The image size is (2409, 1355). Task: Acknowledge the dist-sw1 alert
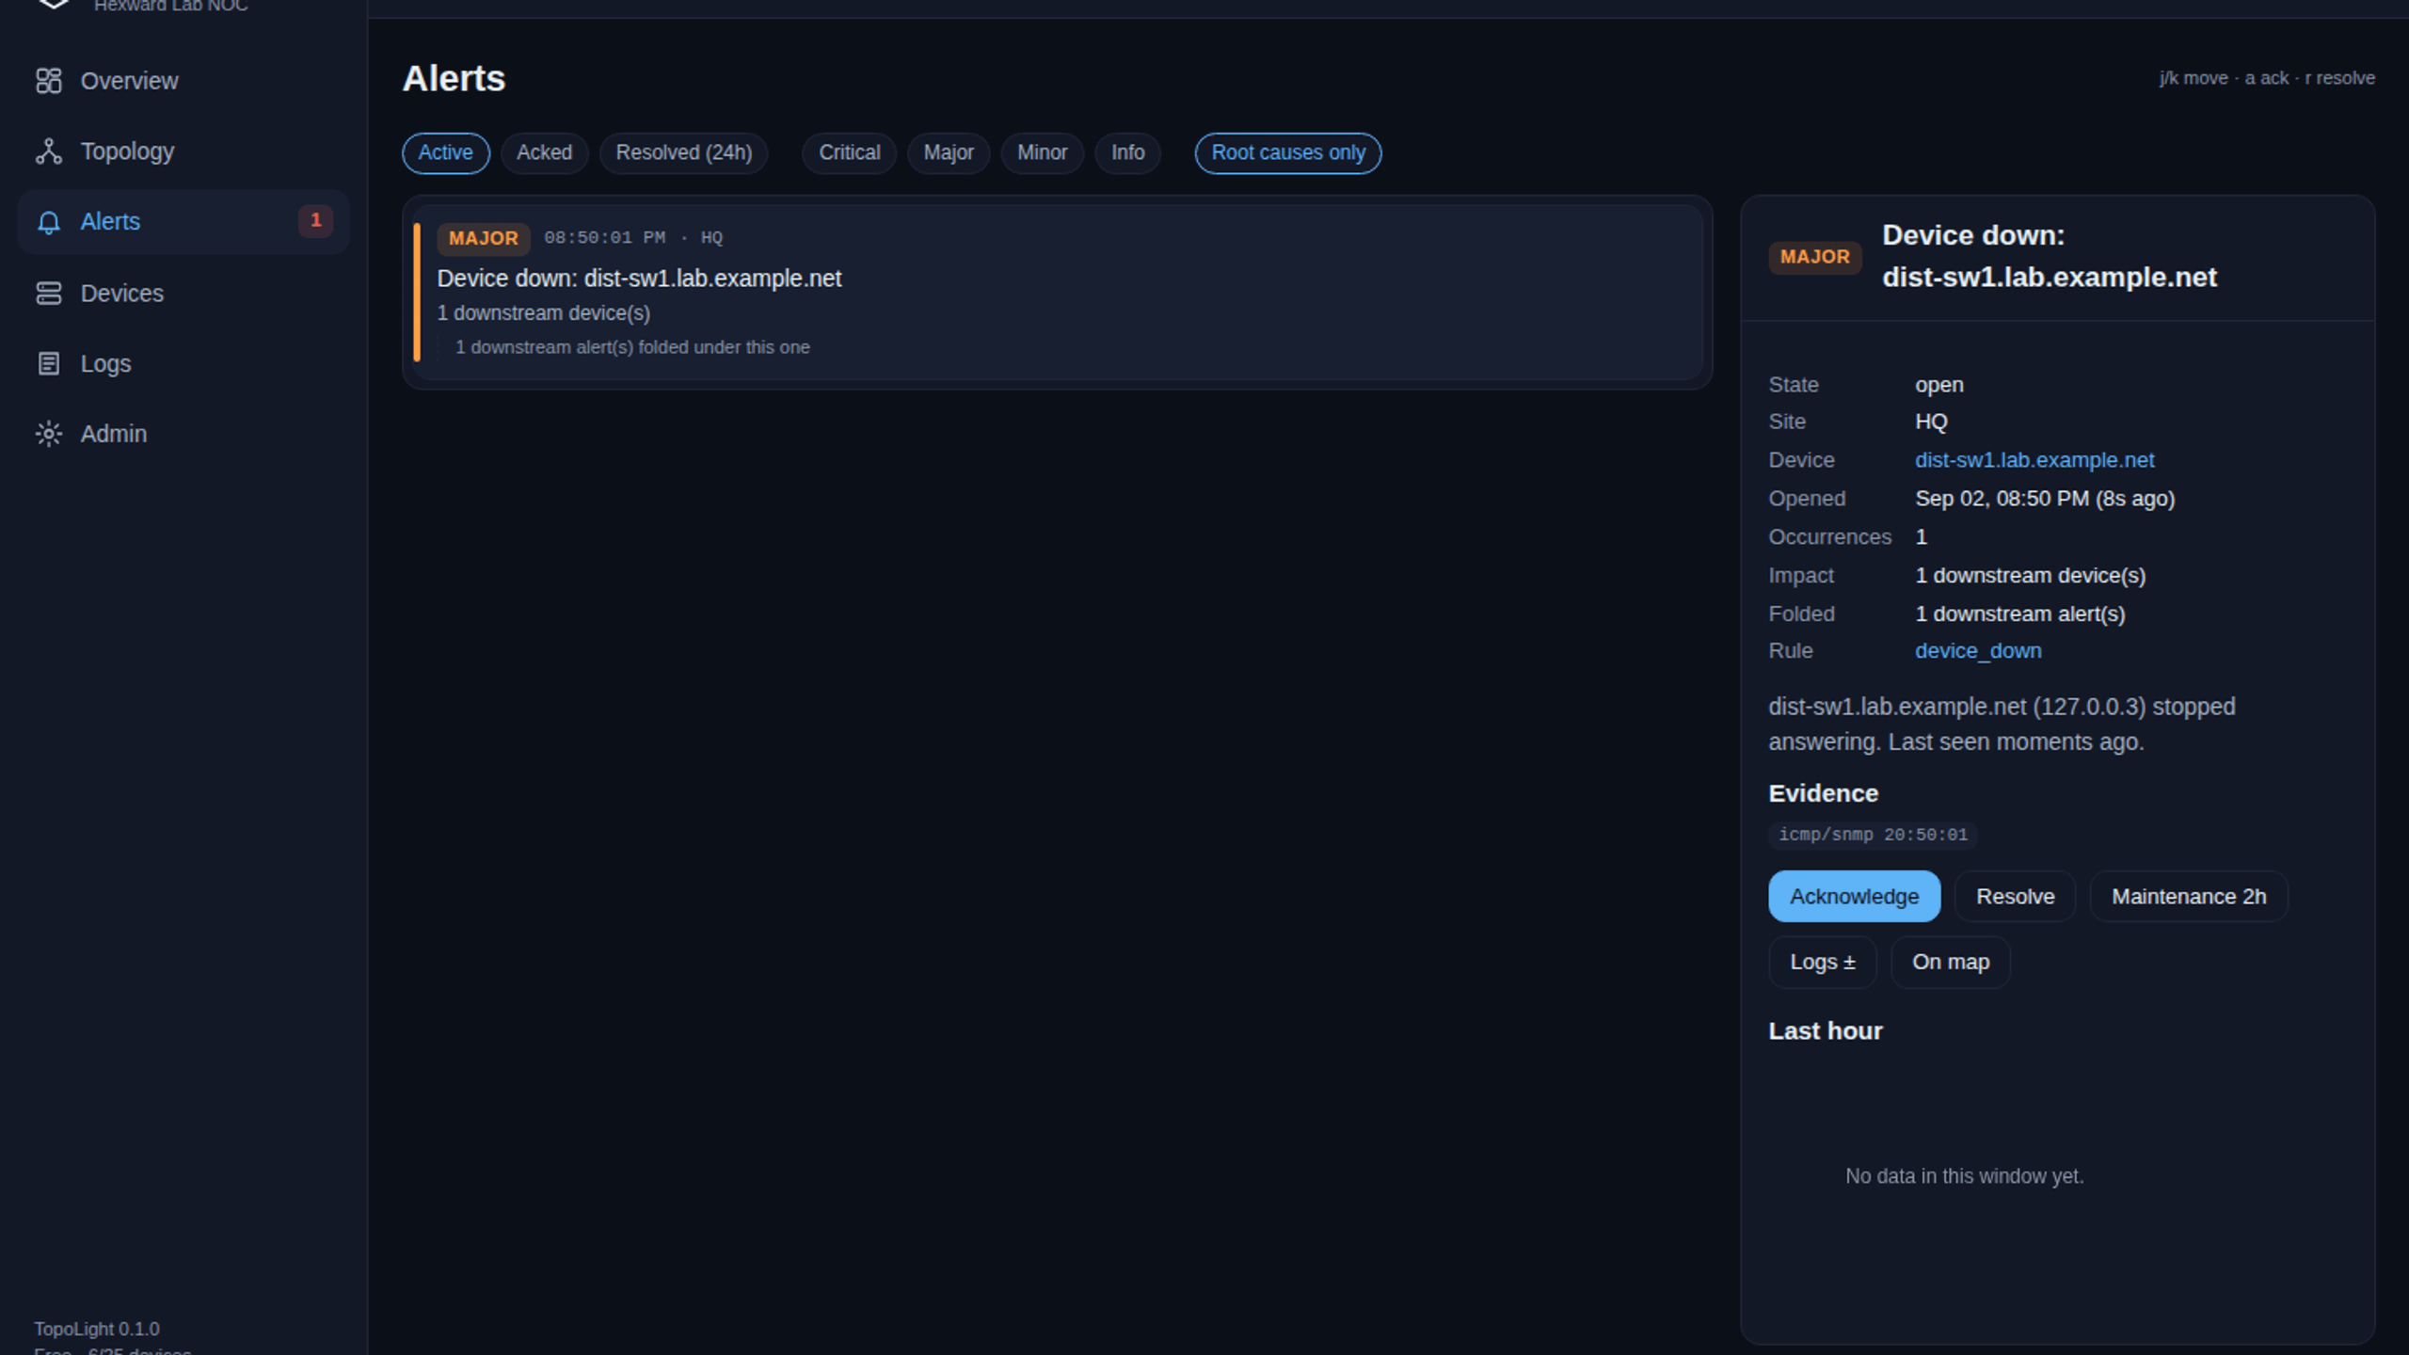pos(1854,897)
